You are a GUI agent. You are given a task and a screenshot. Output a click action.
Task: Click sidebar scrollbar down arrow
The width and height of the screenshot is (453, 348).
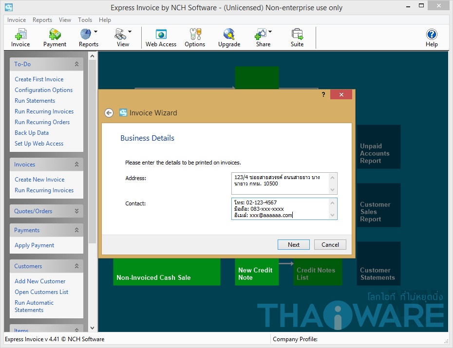(x=92, y=328)
